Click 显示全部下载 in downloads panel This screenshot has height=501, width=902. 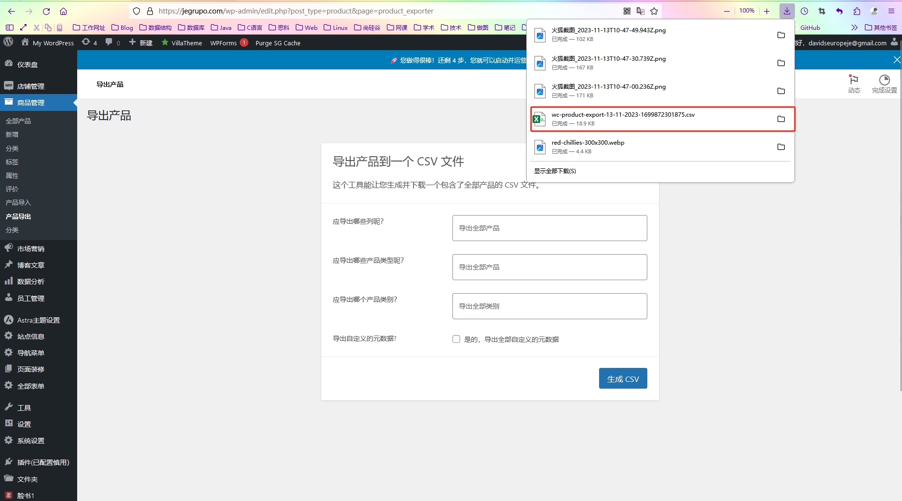[555, 171]
